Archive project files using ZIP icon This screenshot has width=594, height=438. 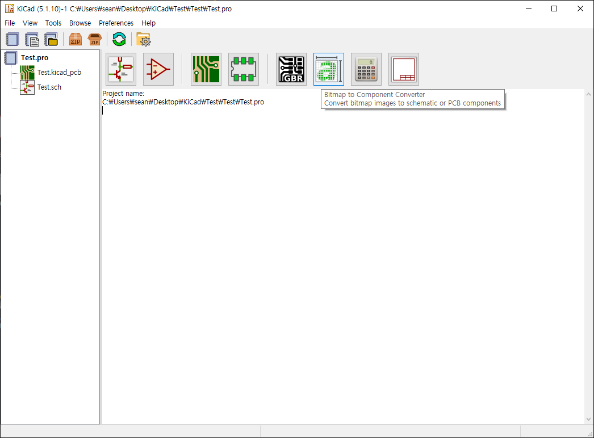coord(76,39)
